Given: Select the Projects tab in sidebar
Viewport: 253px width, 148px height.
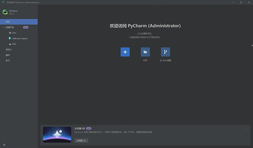Looking at the screenshot, I should pyautogui.click(x=19, y=22).
